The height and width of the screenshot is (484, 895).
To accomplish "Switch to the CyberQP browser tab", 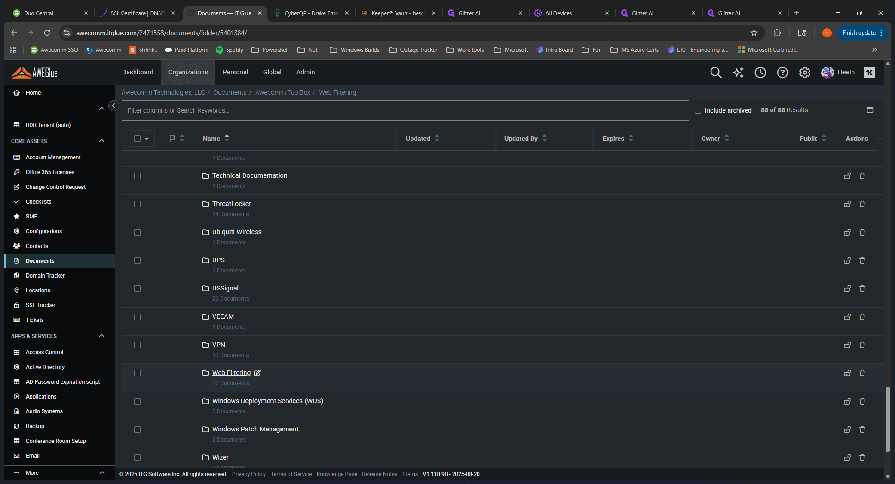I will coord(311,13).
